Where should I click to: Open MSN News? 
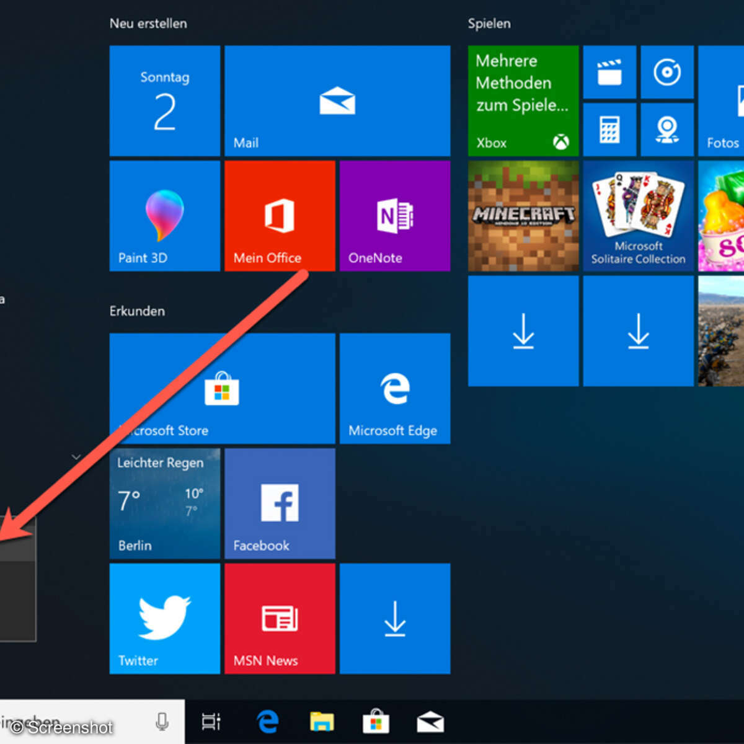[x=279, y=618]
